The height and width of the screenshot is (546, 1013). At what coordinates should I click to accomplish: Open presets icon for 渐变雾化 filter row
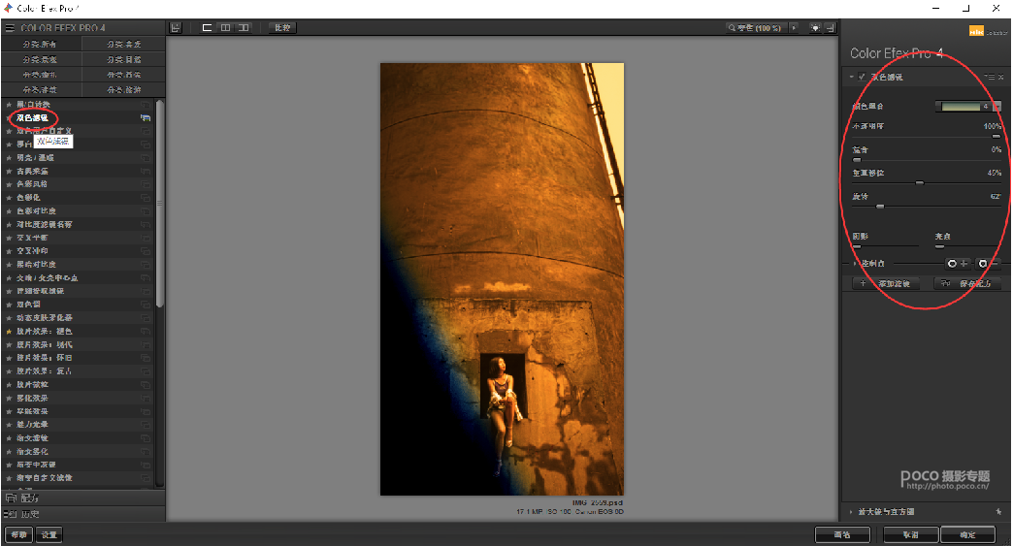click(x=146, y=452)
